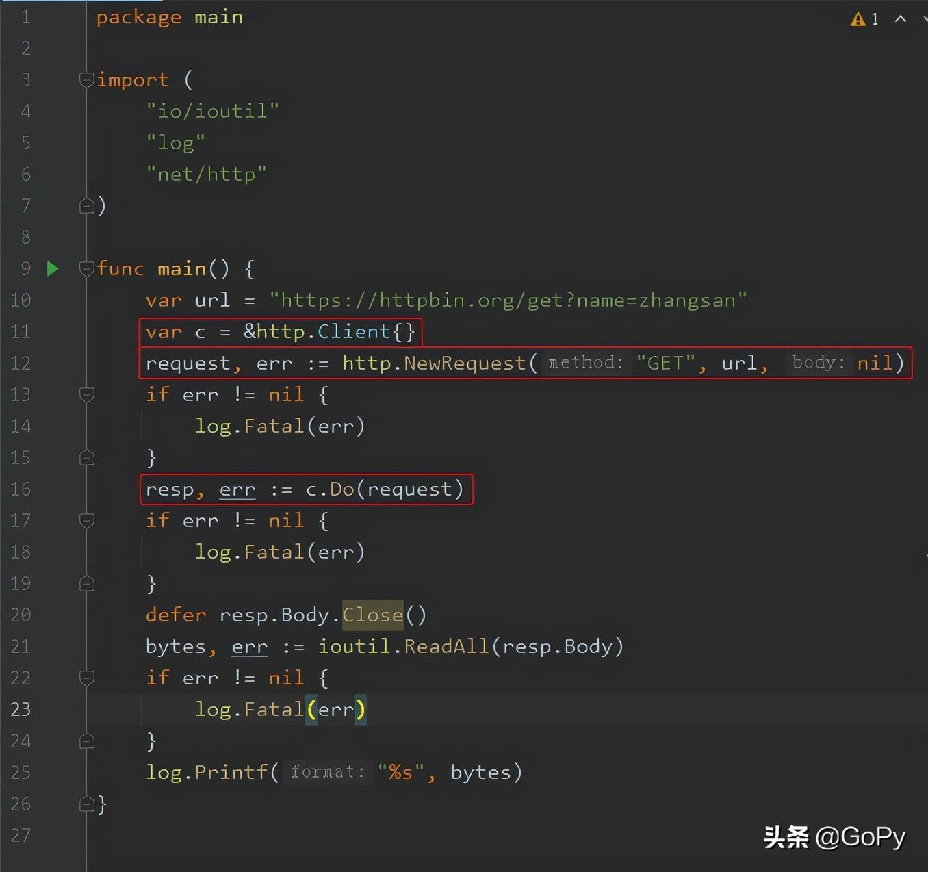Click the httpbin.org URL string literal
The width and height of the screenshot is (928, 872).
tap(508, 300)
